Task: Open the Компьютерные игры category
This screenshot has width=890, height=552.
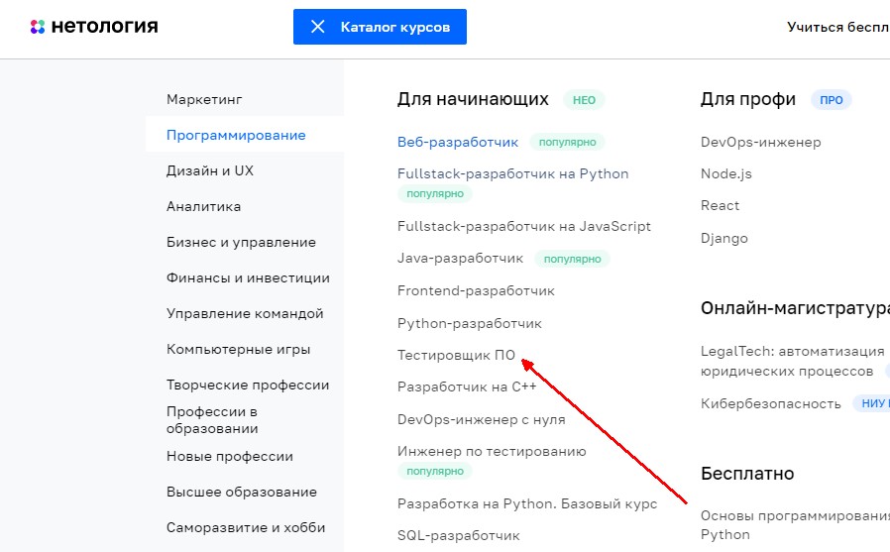Action: [239, 350]
